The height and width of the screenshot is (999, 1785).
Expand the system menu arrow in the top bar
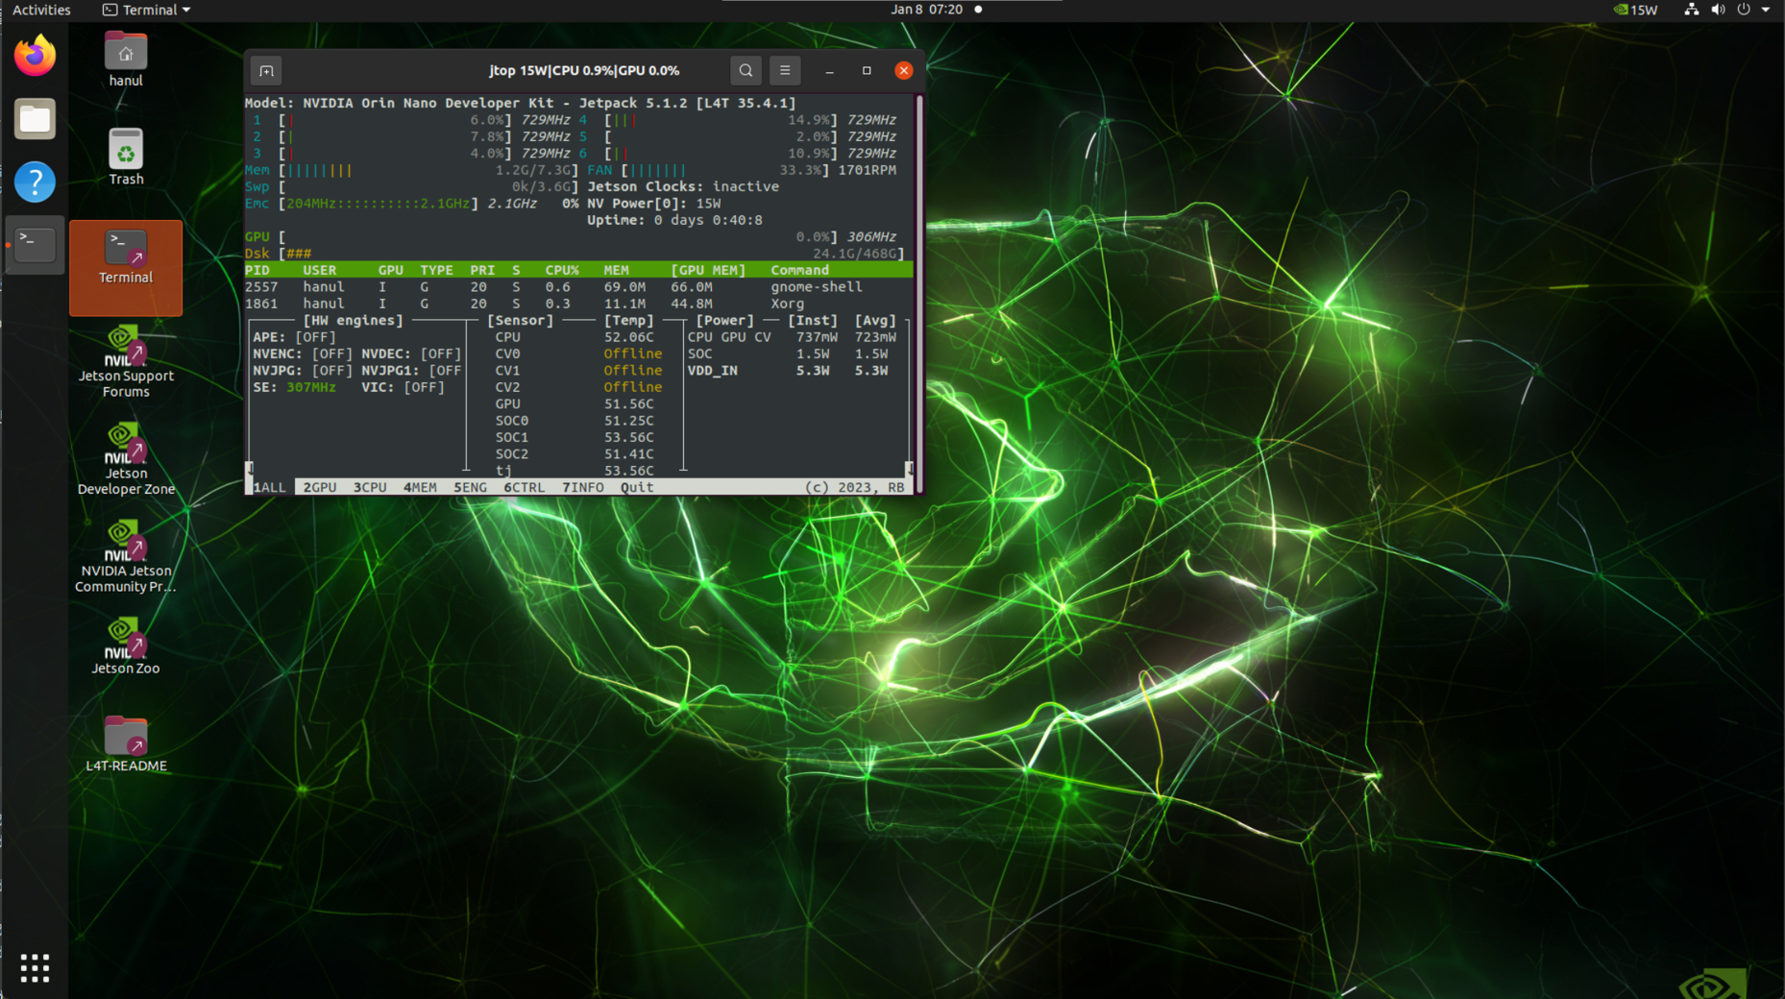coord(1766,10)
